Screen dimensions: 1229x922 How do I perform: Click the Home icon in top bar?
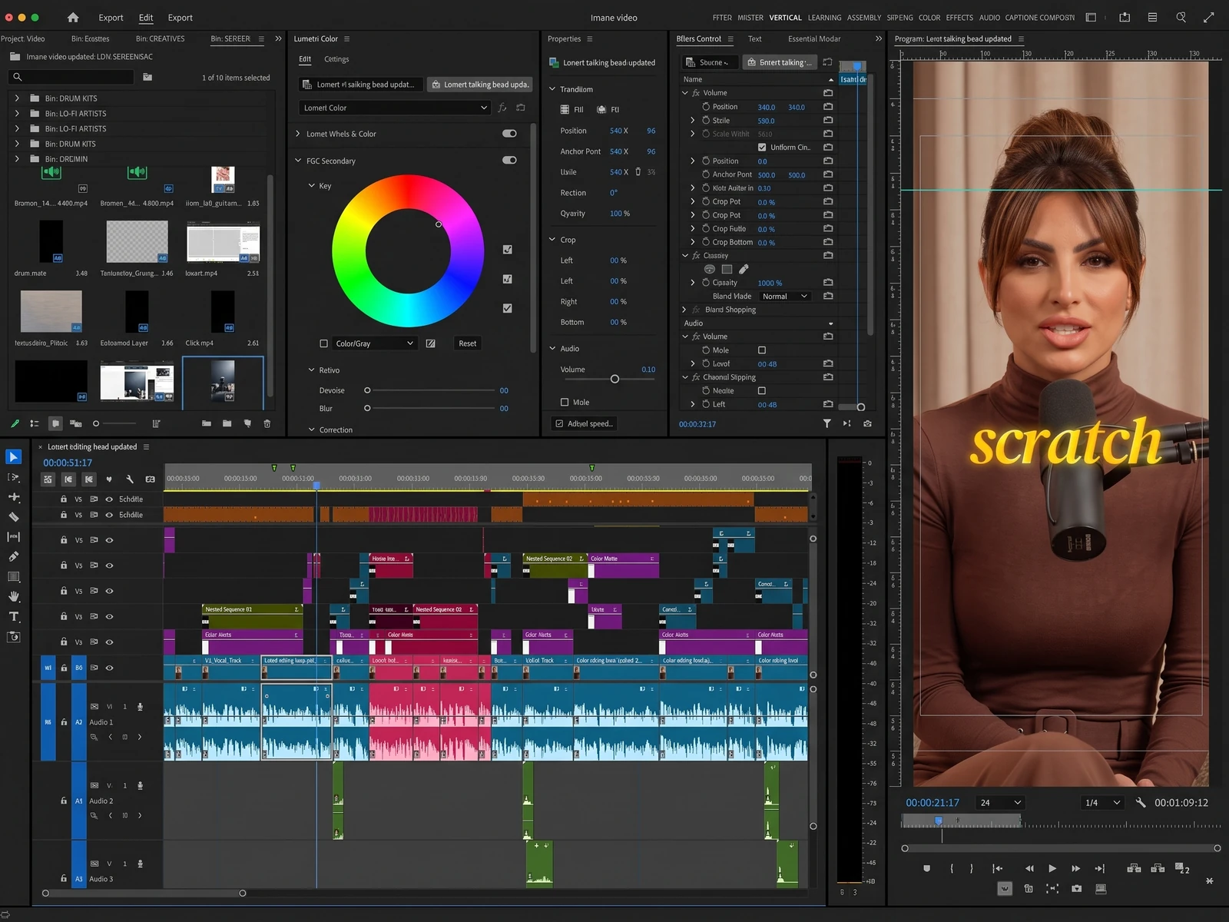pos(73,17)
